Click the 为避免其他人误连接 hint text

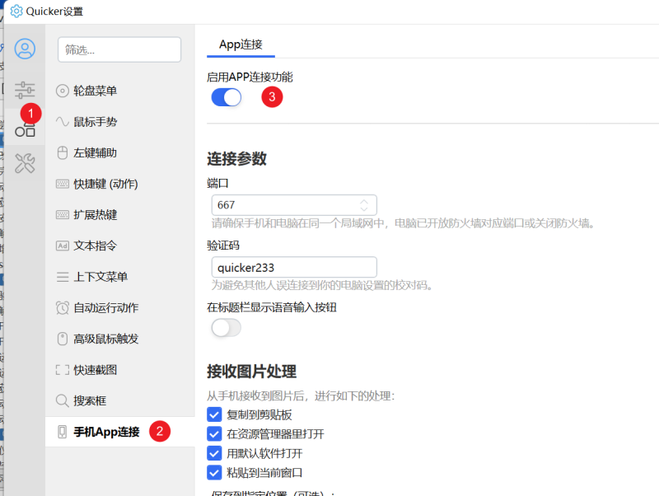[322, 285]
